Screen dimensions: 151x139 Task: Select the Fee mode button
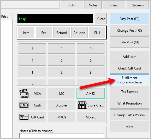[x=44, y=33]
